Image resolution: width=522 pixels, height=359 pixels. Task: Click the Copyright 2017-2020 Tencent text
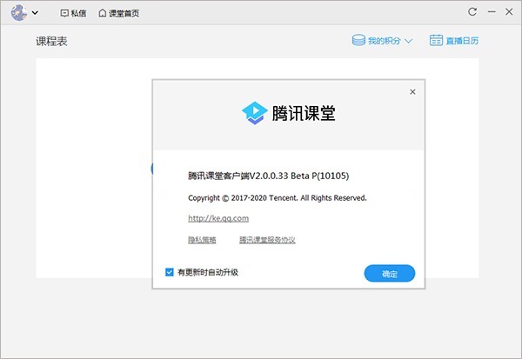(x=278, y=198)
